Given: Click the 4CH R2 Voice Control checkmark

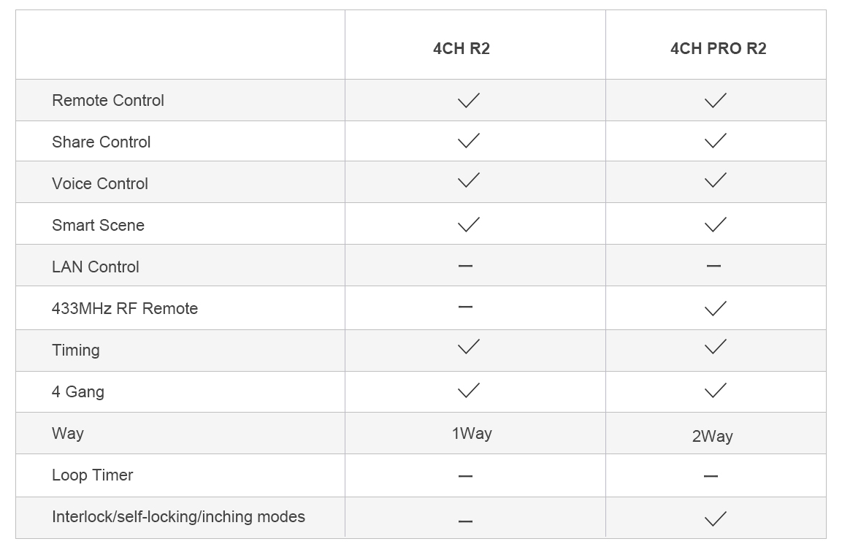Looking at the screenshot, I should click(468, 180).
